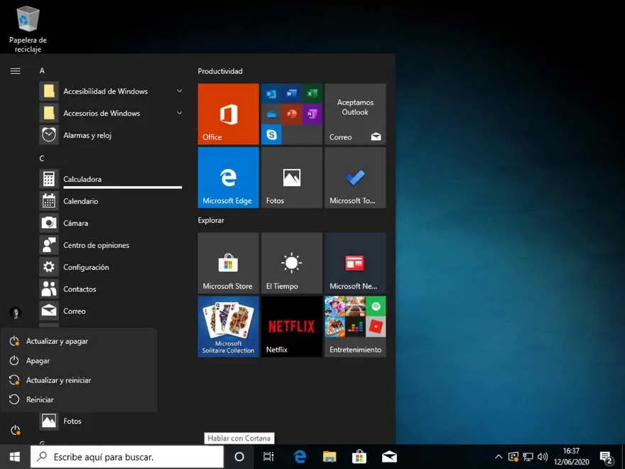The width and height of the screenshot is (625, 469).
Task: Open Microsoft Store from the taskbar
Action: tap(359, 457)
